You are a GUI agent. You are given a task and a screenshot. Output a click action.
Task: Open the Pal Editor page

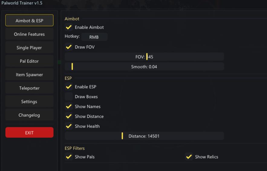pos(29,61)
